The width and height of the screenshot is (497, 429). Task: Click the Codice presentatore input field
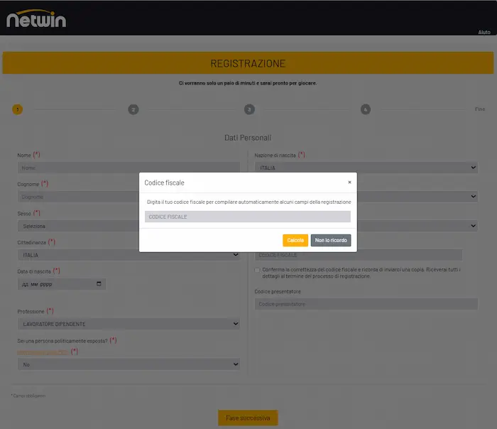click(x=366, y=304)
